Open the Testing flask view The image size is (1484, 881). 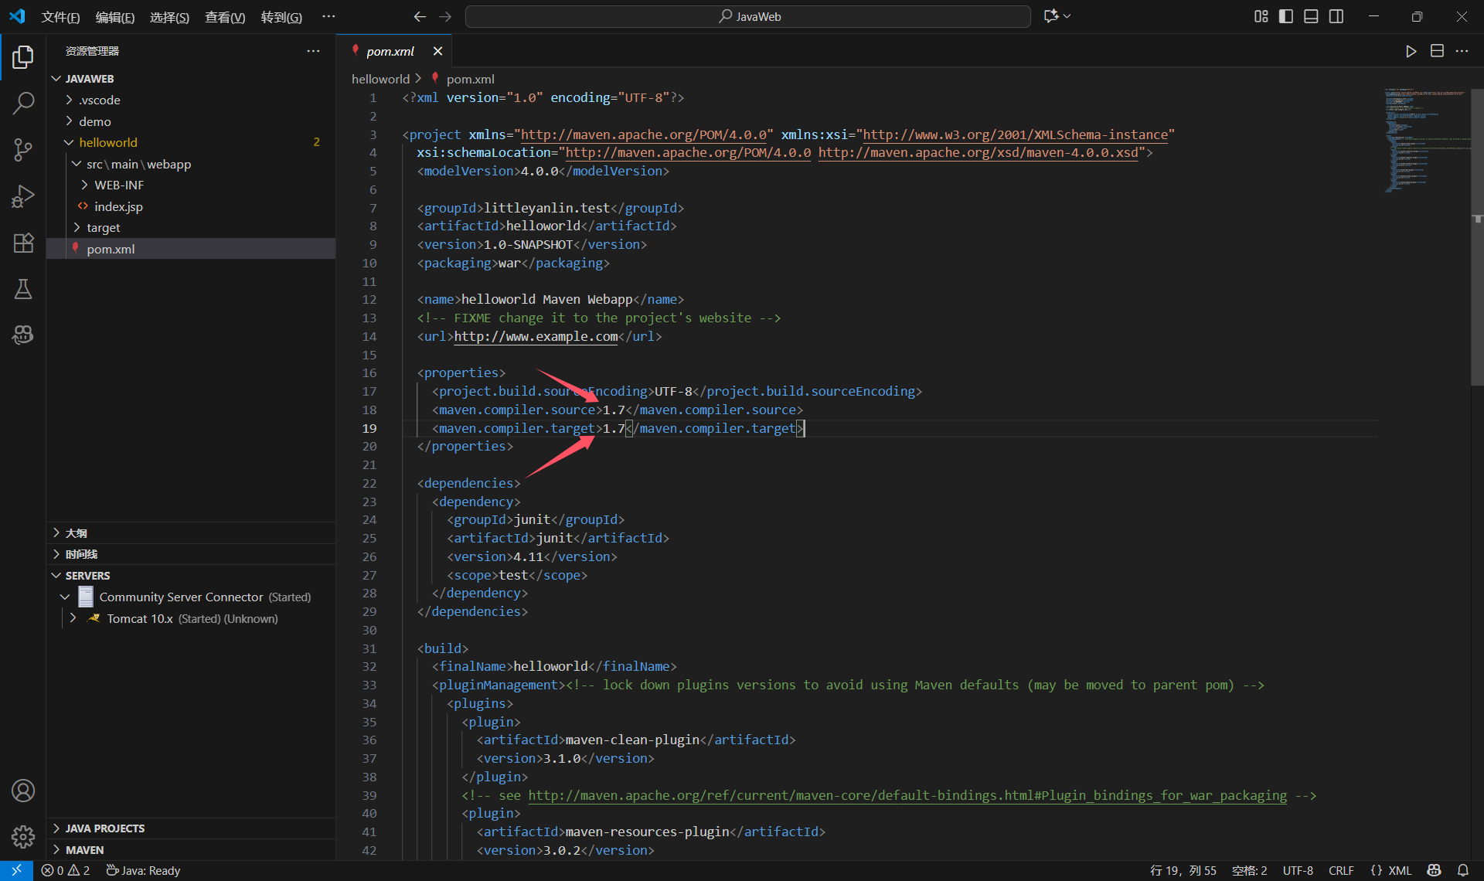[23, 289]
